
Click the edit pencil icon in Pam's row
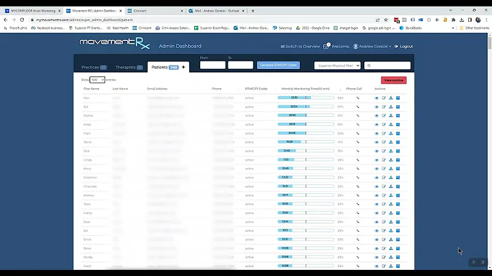pyautogui.click(x=384, y=133)
